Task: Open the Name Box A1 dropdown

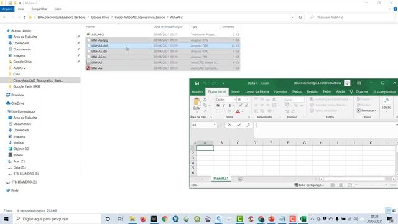Action: (x=215, y=124)
